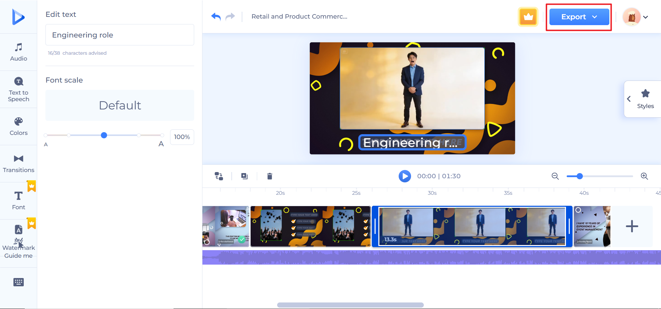Viewport: 661px width, 309px height.
Task: Click the 35s timeline ruler mark
Action: tap(508, 193)
